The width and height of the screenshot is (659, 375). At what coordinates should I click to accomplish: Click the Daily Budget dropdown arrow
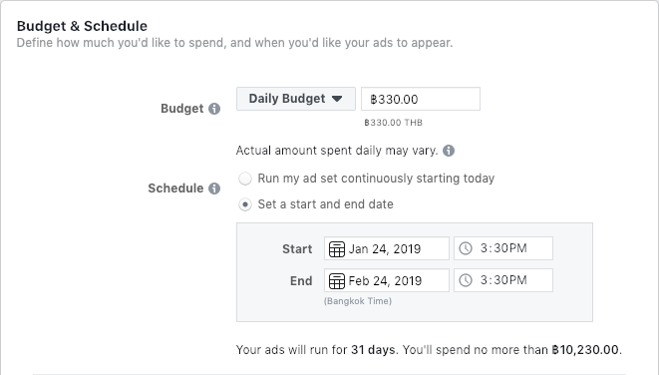click(x=337, y=99)
